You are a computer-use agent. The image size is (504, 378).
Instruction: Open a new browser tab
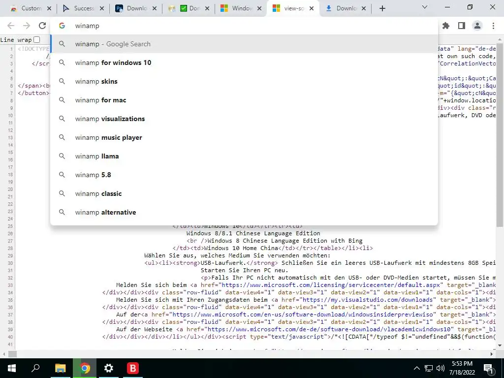382,8
